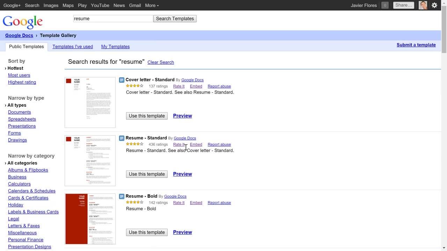Click Submit a template link
This screenshot has height=251, width=447.
[416, 45]
